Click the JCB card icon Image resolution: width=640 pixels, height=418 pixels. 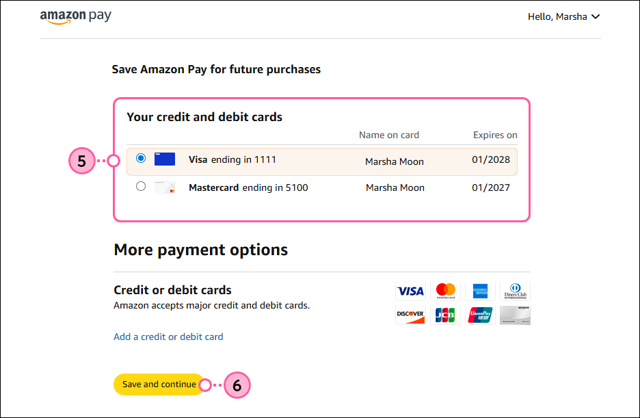coord(445,315)
